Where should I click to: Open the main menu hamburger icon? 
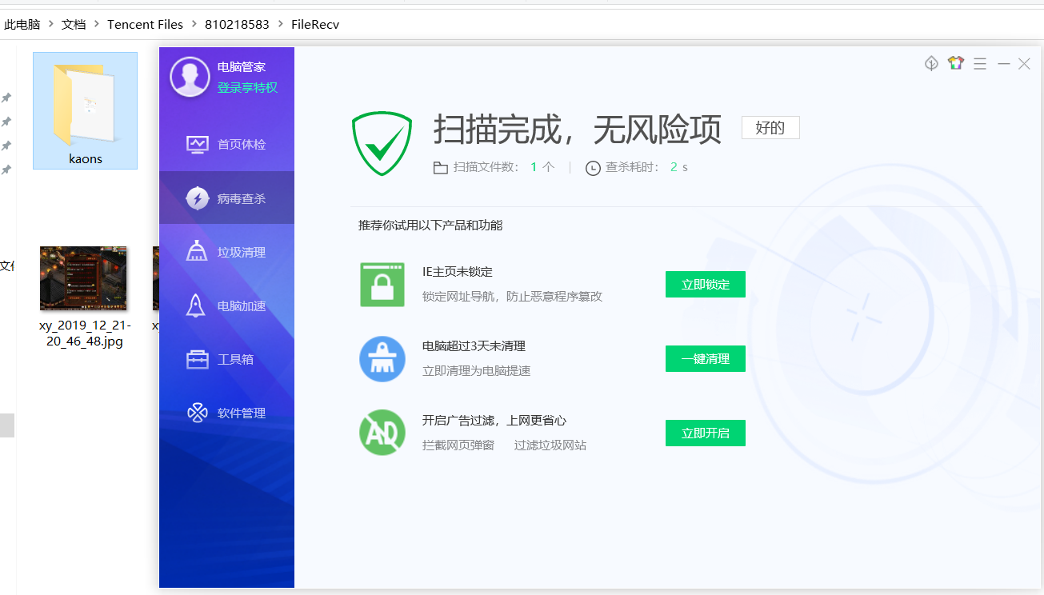point(980,64)
